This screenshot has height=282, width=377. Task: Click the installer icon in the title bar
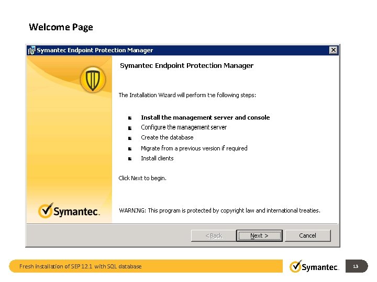point(31,50)
